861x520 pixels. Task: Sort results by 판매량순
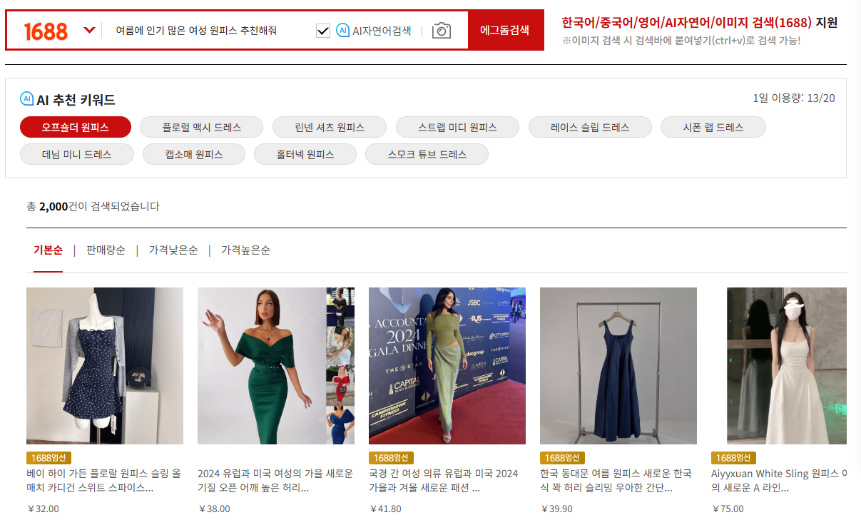point(106,250)
